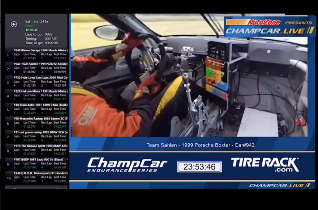Click last time 01:23.135 for car #732
This screenshot has width=318, height=210.
point(29,85)
